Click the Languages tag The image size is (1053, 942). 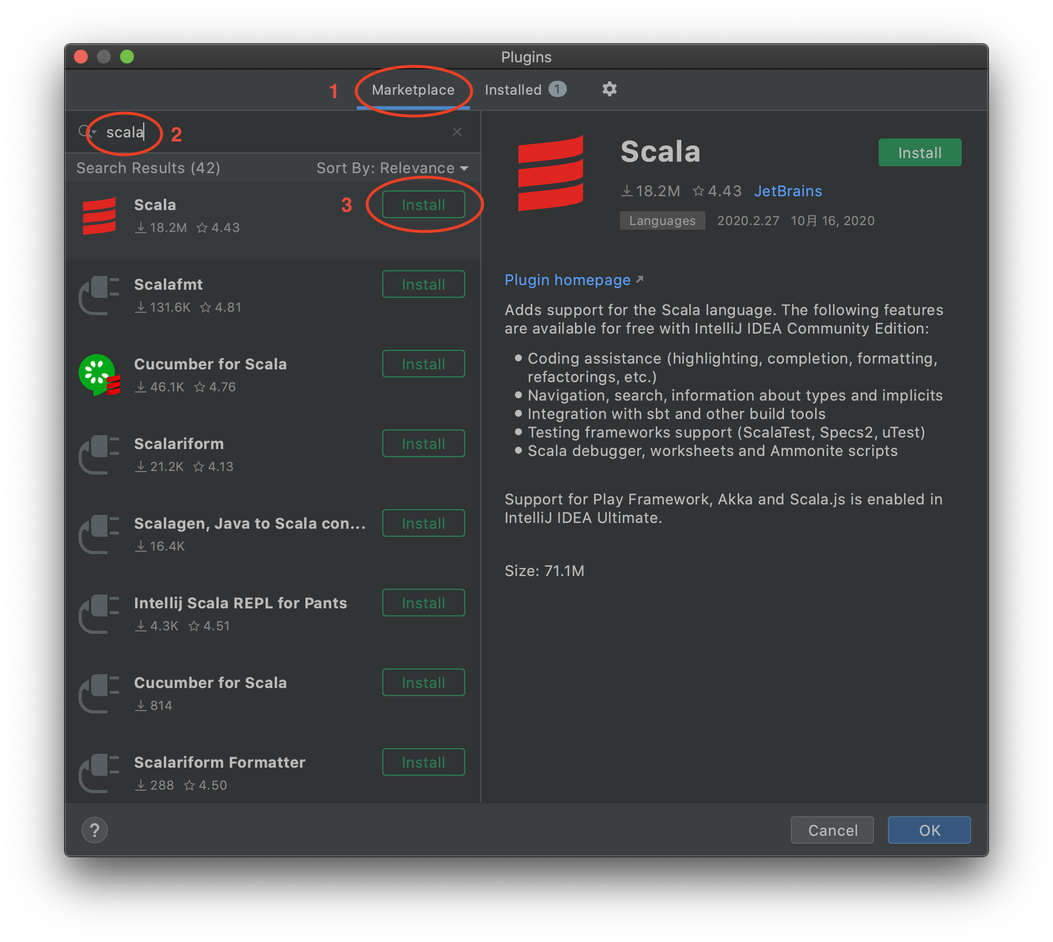click(x=662, y=220)
